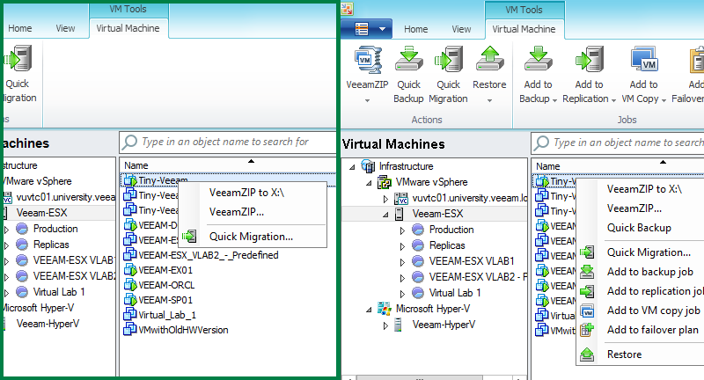Screen dimensions: 704x380
Task: Click Replicas pool icon in left tree
Action: point(22,245)
